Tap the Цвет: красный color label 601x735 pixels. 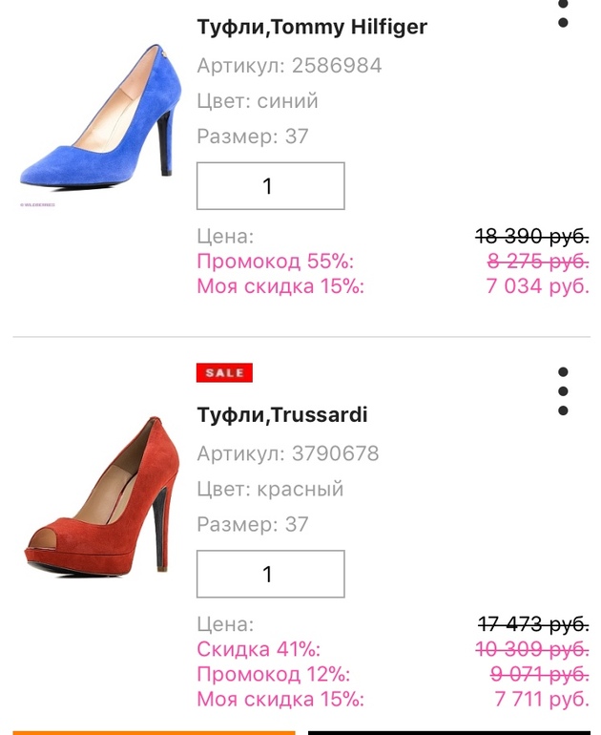(270, 489)
